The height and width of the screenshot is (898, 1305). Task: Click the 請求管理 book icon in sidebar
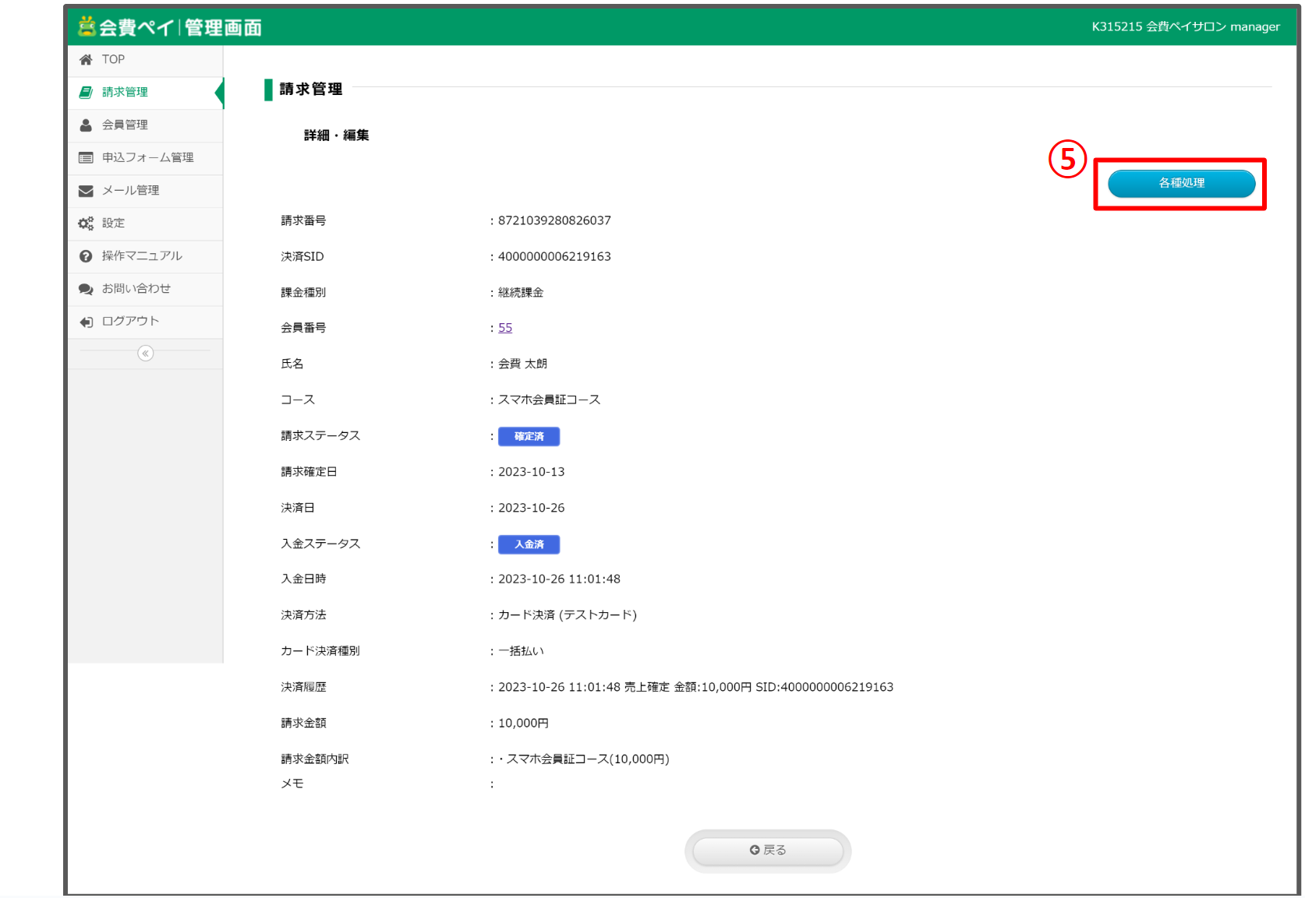[86, 93]
